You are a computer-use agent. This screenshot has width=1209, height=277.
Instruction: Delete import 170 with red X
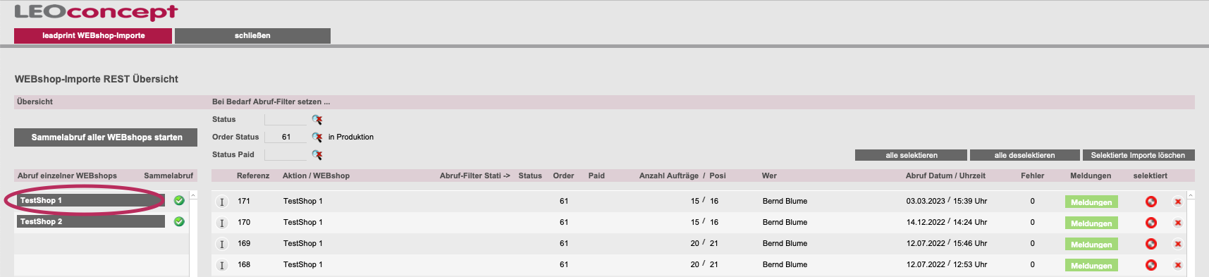(1177, 223)
